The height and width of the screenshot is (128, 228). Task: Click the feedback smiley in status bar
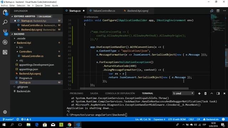click(223, 119)
